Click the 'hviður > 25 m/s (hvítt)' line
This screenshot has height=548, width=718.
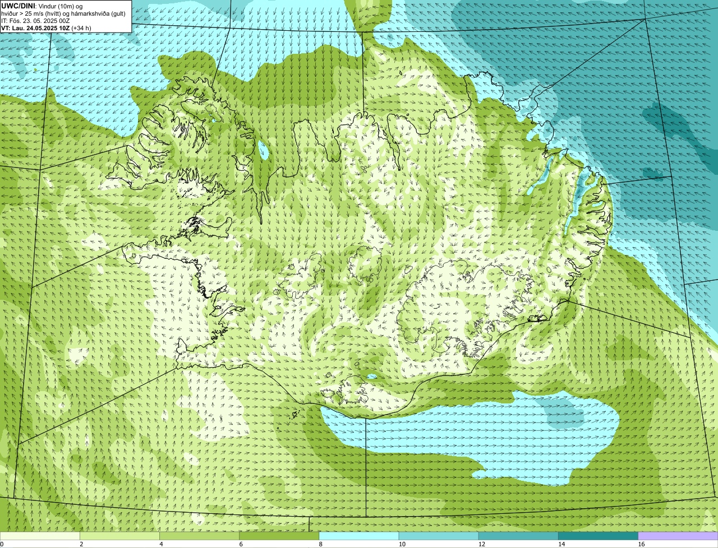[x=63, y=13]
